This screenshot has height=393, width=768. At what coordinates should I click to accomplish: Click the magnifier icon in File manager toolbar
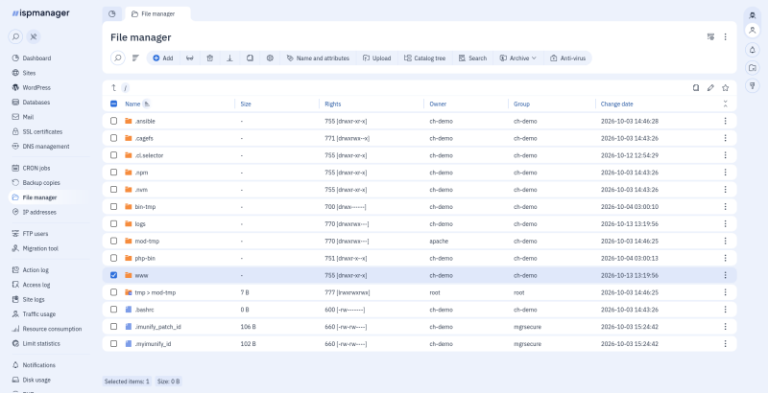pyautogui.click(x=117, y=58)
